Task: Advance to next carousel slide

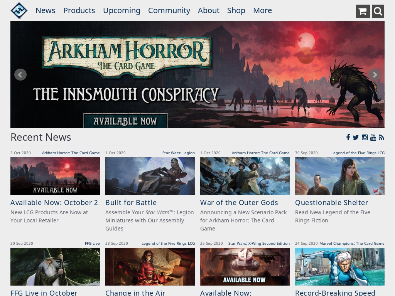Action: tap(375, 74)
